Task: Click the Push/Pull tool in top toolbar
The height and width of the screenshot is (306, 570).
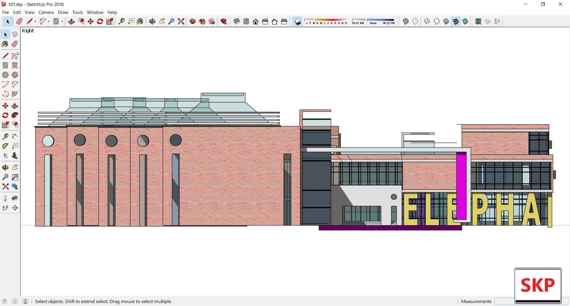Action: (72, 21)
